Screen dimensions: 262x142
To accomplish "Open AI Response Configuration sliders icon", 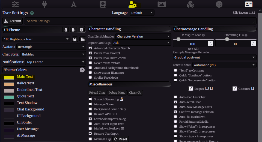I will point(15,4).
